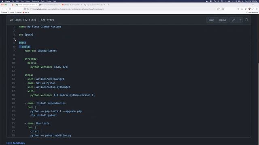Open the Raw view of the file
This screenshot has height=145, width=259.
[211, 20]
